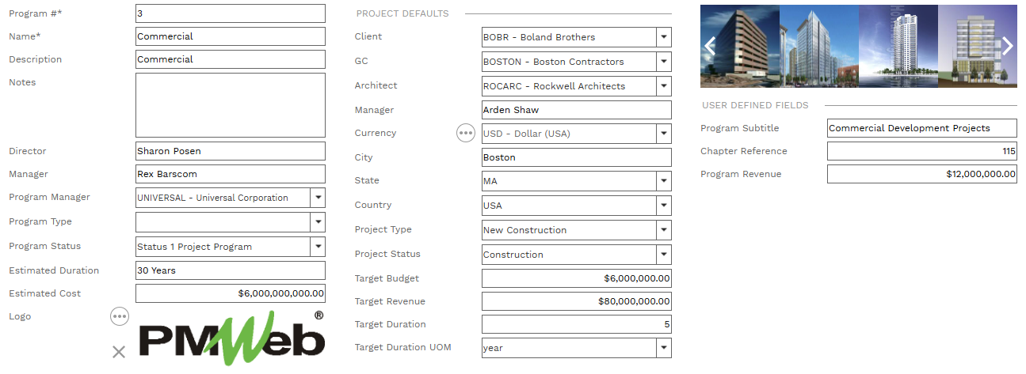The image size is (1026, 374).
Task: Edit the Estimated Cost field
Action: pyautogui.click(x=230, y=293)
